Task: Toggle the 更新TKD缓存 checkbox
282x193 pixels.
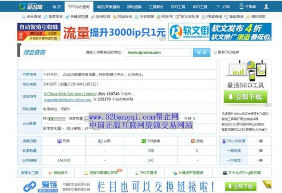Action: coord(215,53)
